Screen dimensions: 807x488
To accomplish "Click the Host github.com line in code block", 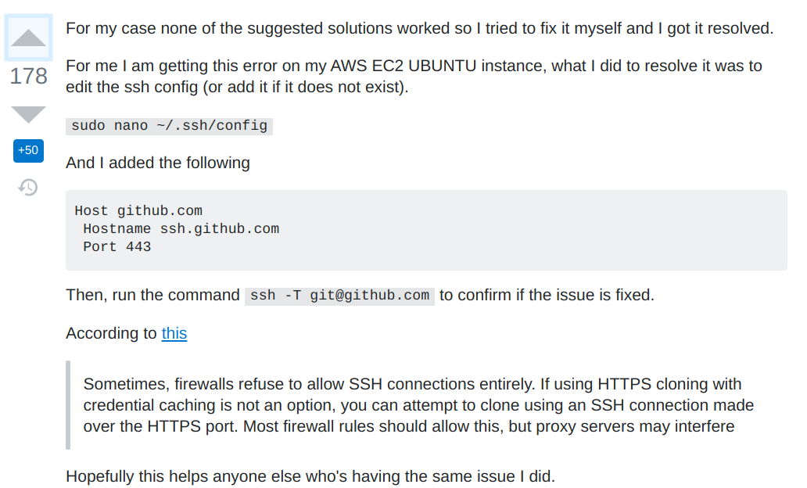I will pyautogui.click(x=138, y=210).
